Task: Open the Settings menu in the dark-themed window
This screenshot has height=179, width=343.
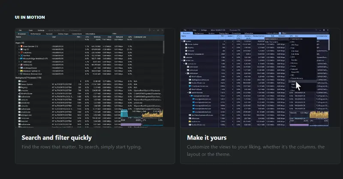Action: click(41, 30)
